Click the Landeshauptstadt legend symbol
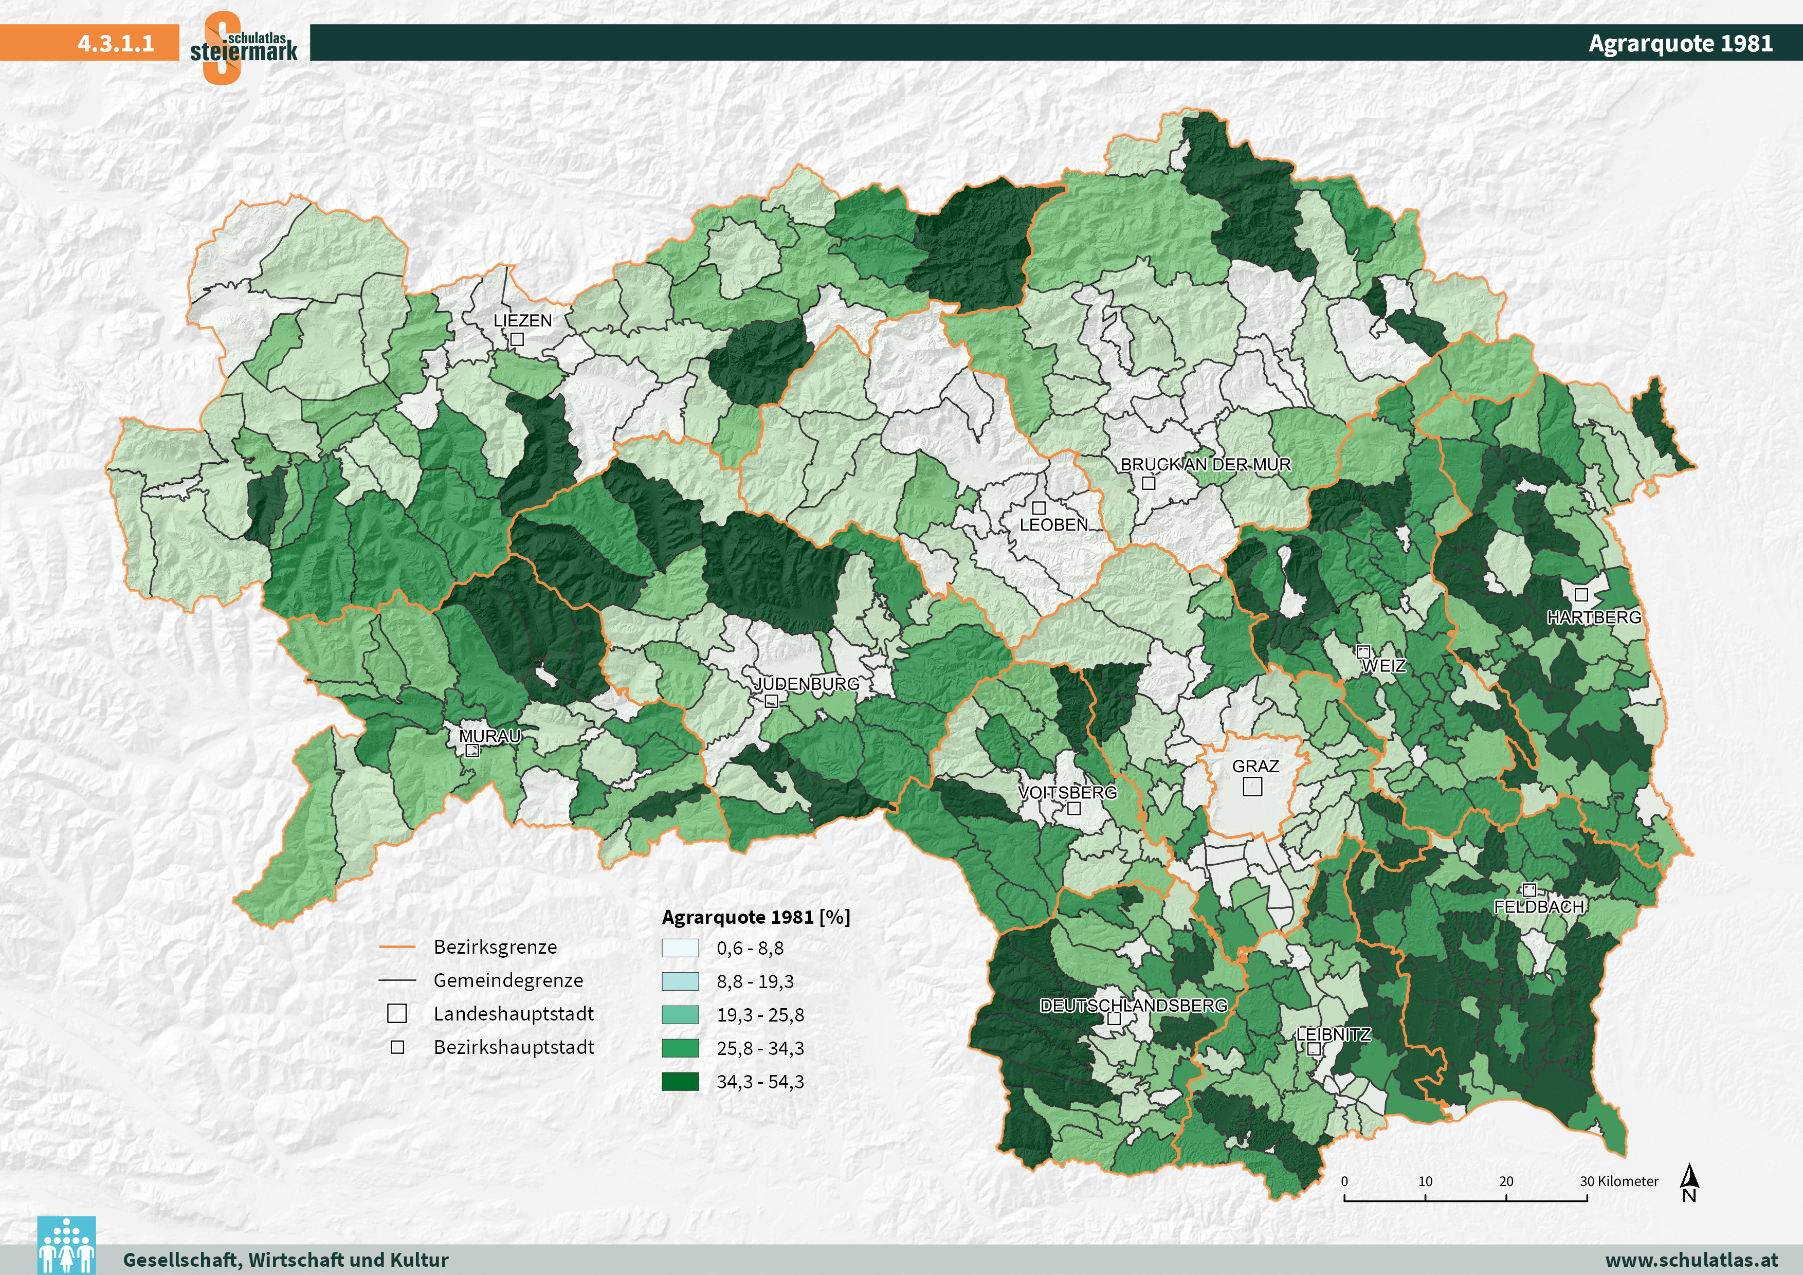 pyautogui.click(x=398, y=1013)
